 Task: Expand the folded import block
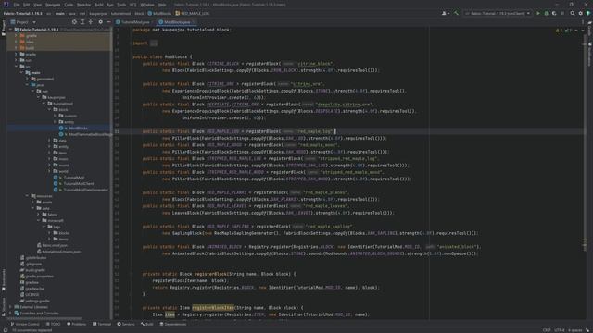click(x=154, y=43)
